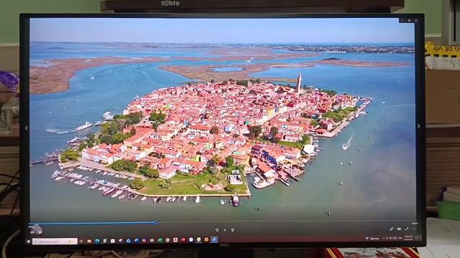Open the Windows Start menu

[x=29, y=242]
